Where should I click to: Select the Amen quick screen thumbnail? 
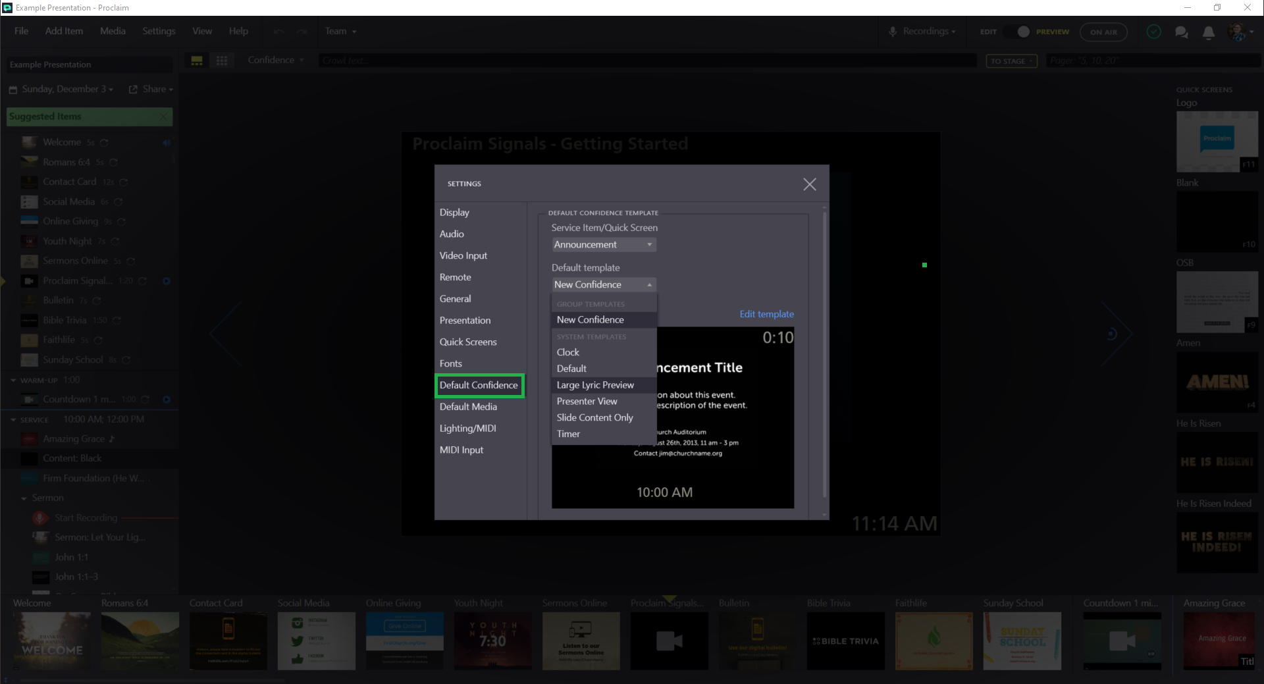(1217, 382)
